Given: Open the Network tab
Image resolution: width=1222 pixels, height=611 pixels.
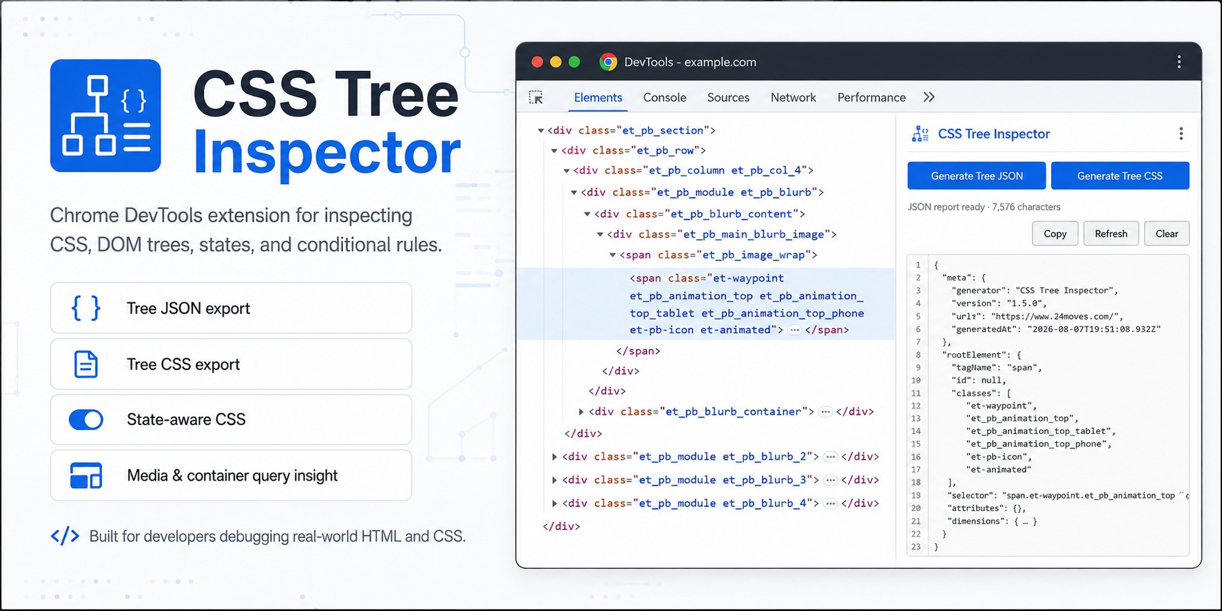Looking at the screenshot, I should tap(793, 97).
